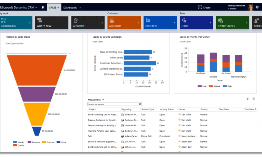Open the What's New tile
This screenshot has width=262, height=157.
pyautogui.click(x=52, y=22)
